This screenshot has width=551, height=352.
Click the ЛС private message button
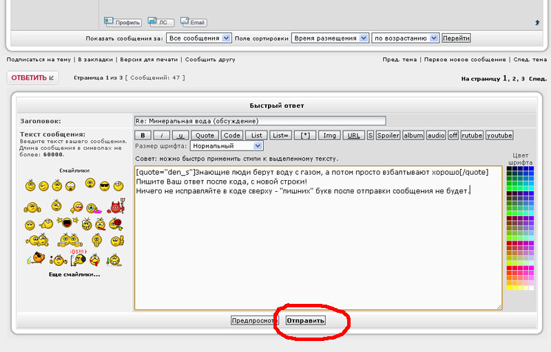pyautogui.click(x=161, y=22)
